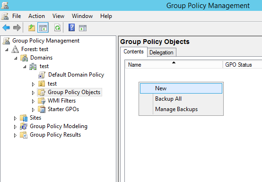Image resolution: width=262 pixels, height=182 pixels.
Task: Choose New from the context menu
Action: click(x=181, y=88)
